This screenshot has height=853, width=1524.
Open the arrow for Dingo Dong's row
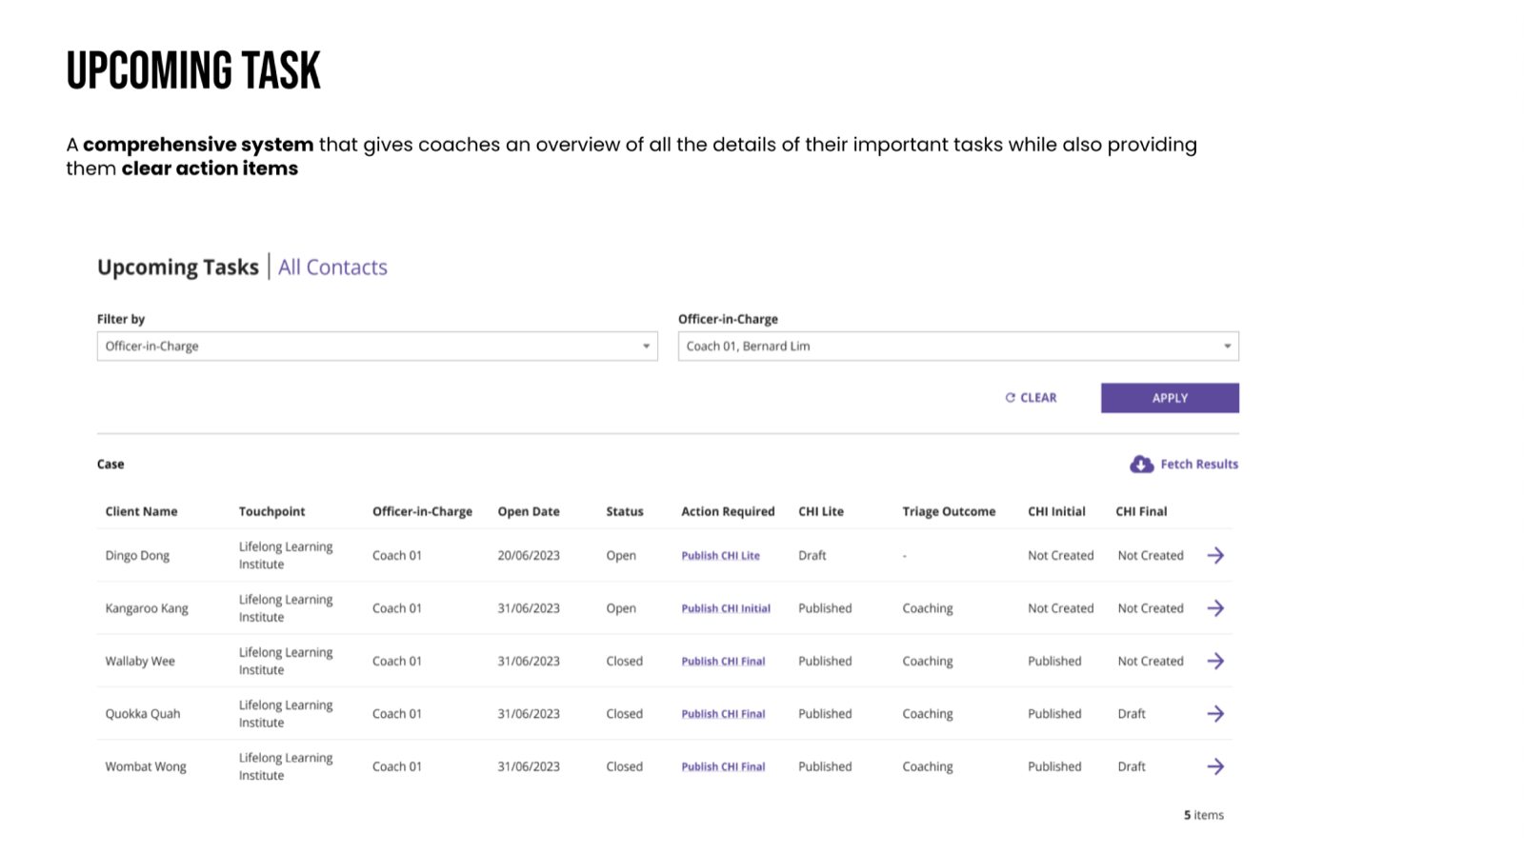(1215, 555)
